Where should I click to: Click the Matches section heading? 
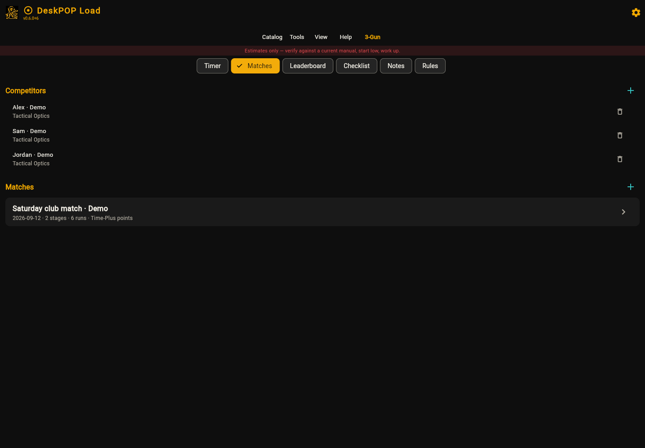tap(20, 187)
